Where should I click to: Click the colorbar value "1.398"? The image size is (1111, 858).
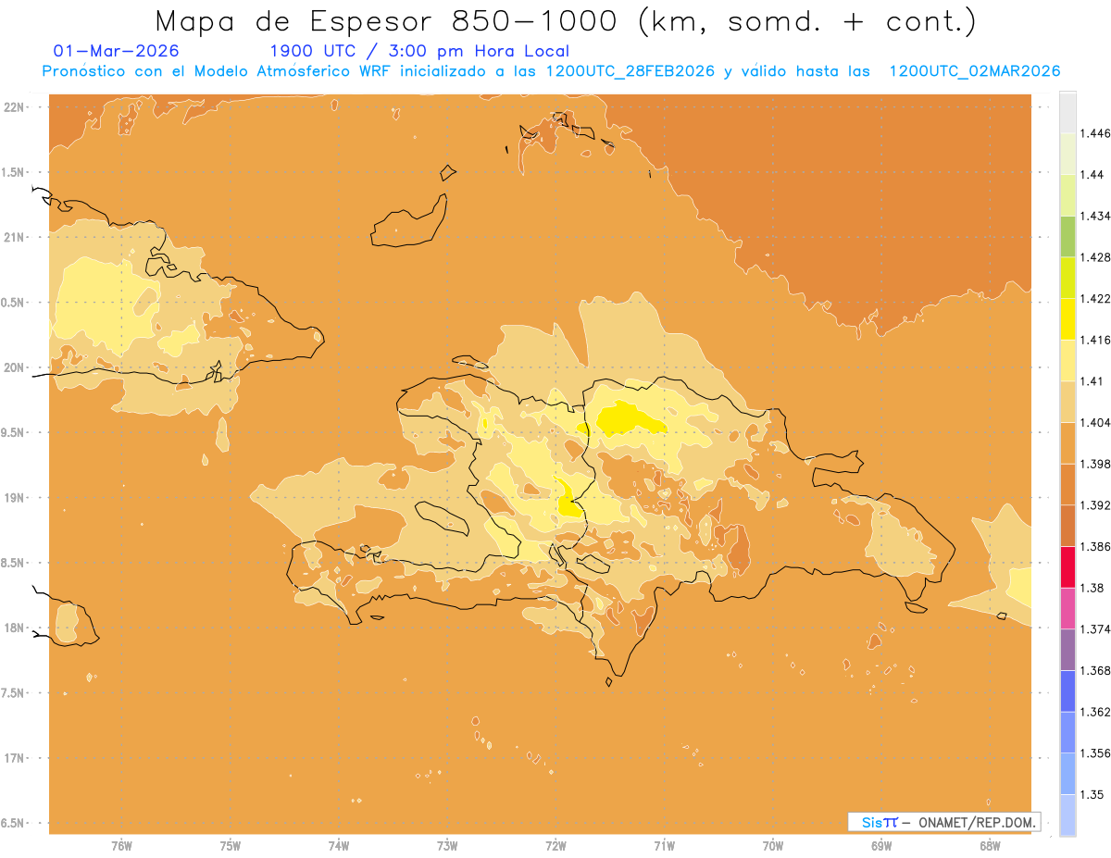(x=1095, y=463)
